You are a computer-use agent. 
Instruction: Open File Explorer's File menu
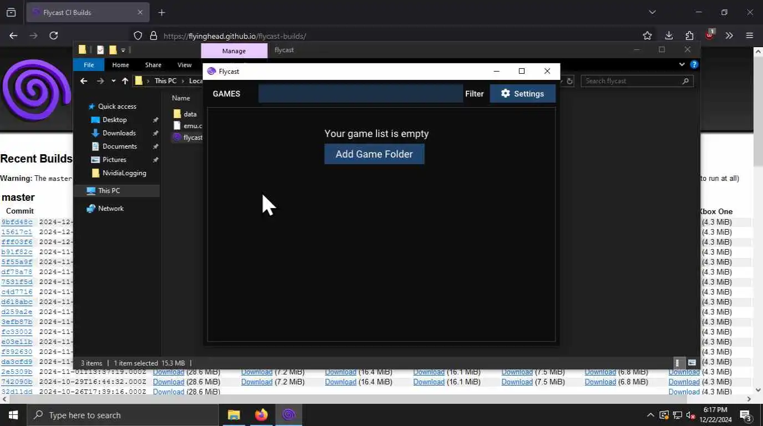[89, 65]
